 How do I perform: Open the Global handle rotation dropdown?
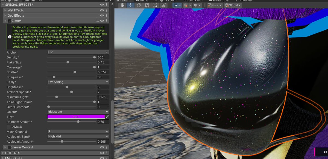pos(233,5)
